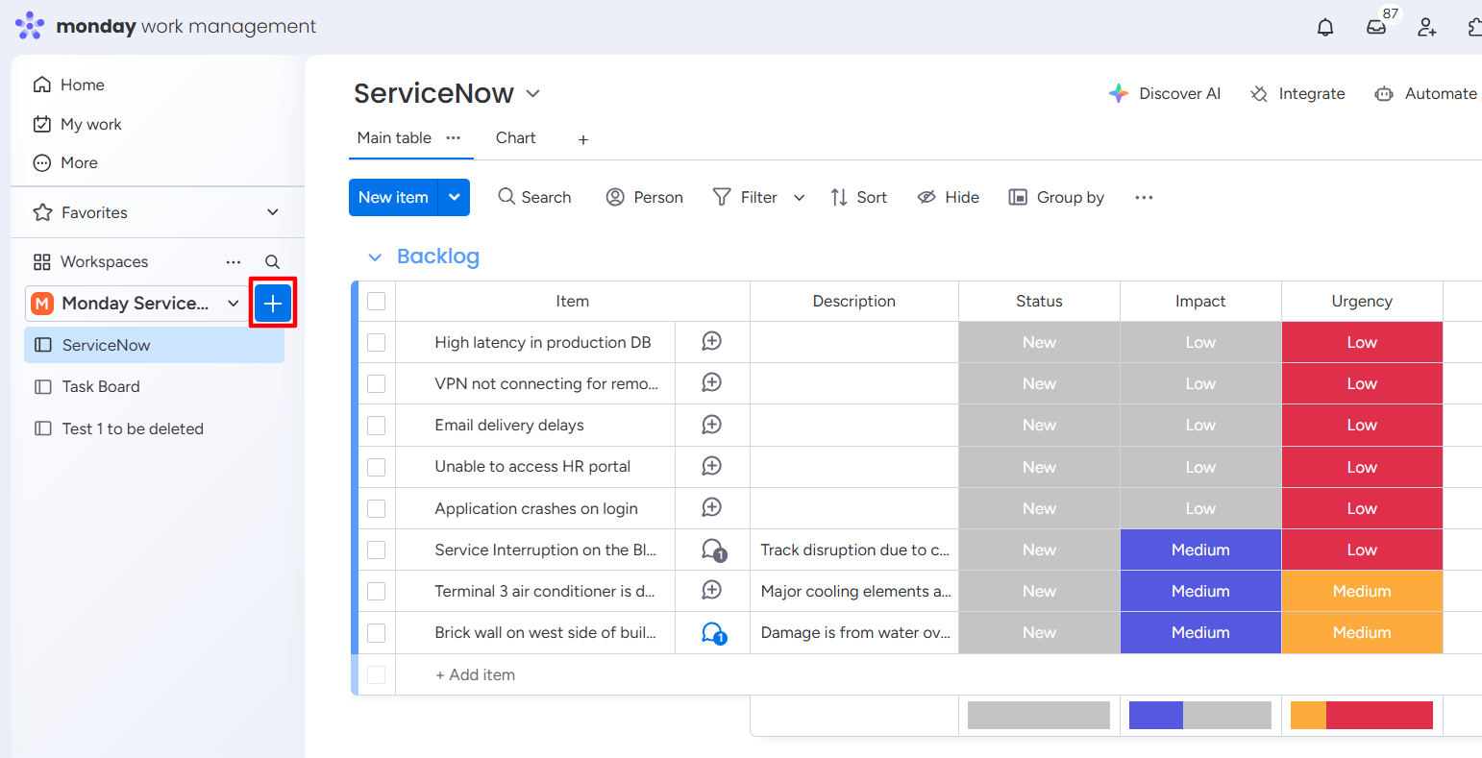This screenshot has height=758, width=1482.
Task: Open the toolbar more options ellipsis
Action: pyautogui.click(x=1144, y=197)
